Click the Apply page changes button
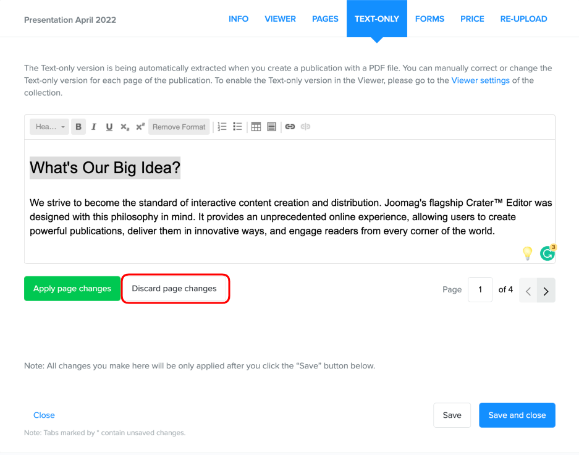This screenshot has height=455, width=579. (72, 289)
